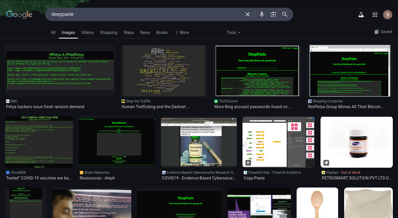398x218 pixels.
Task: Click product tag badge on Petrosmart image
Action: point(326,163)
